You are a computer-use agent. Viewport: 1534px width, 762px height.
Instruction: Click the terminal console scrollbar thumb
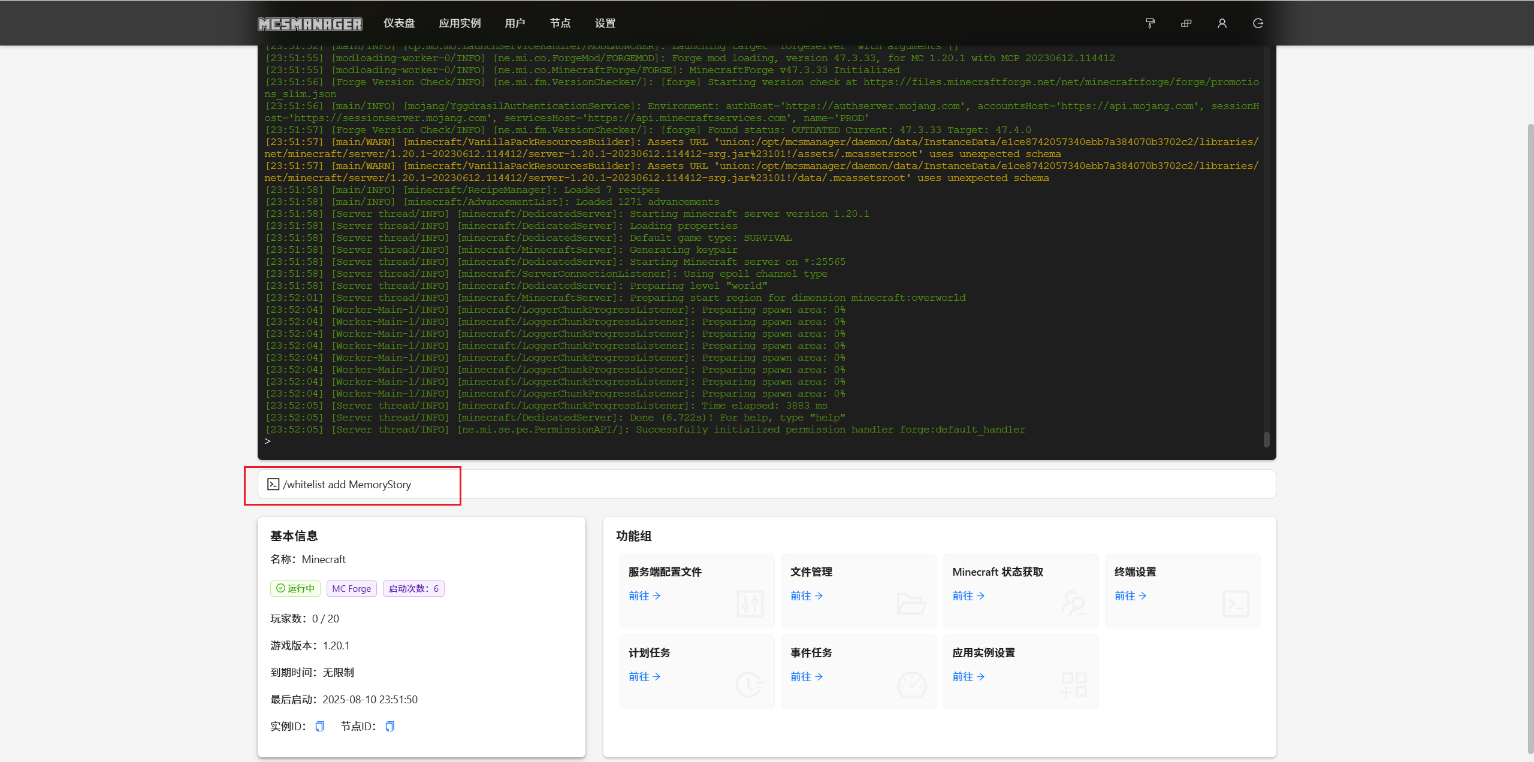1266,439
